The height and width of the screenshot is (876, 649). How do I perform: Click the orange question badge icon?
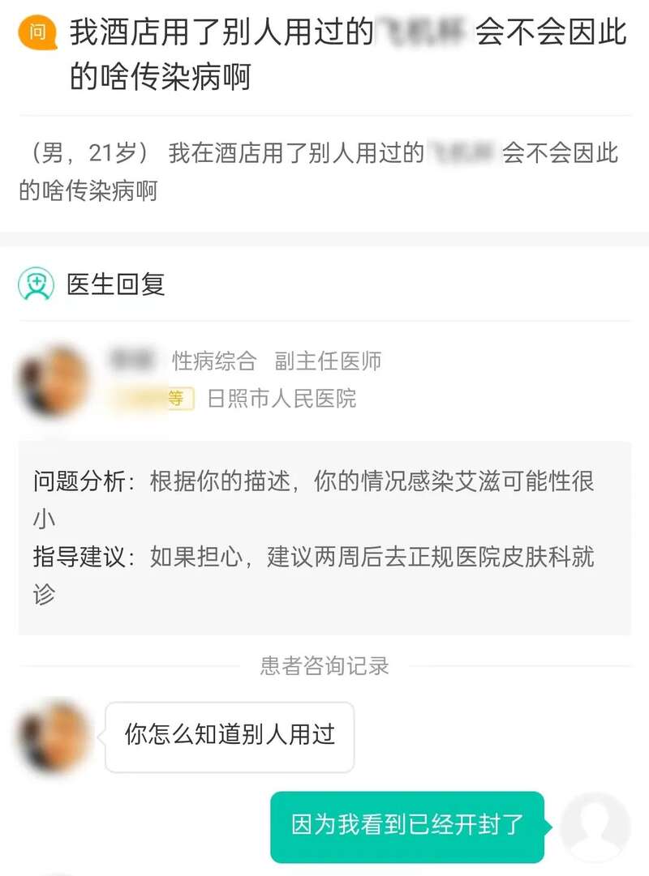[x=37, y=32]
